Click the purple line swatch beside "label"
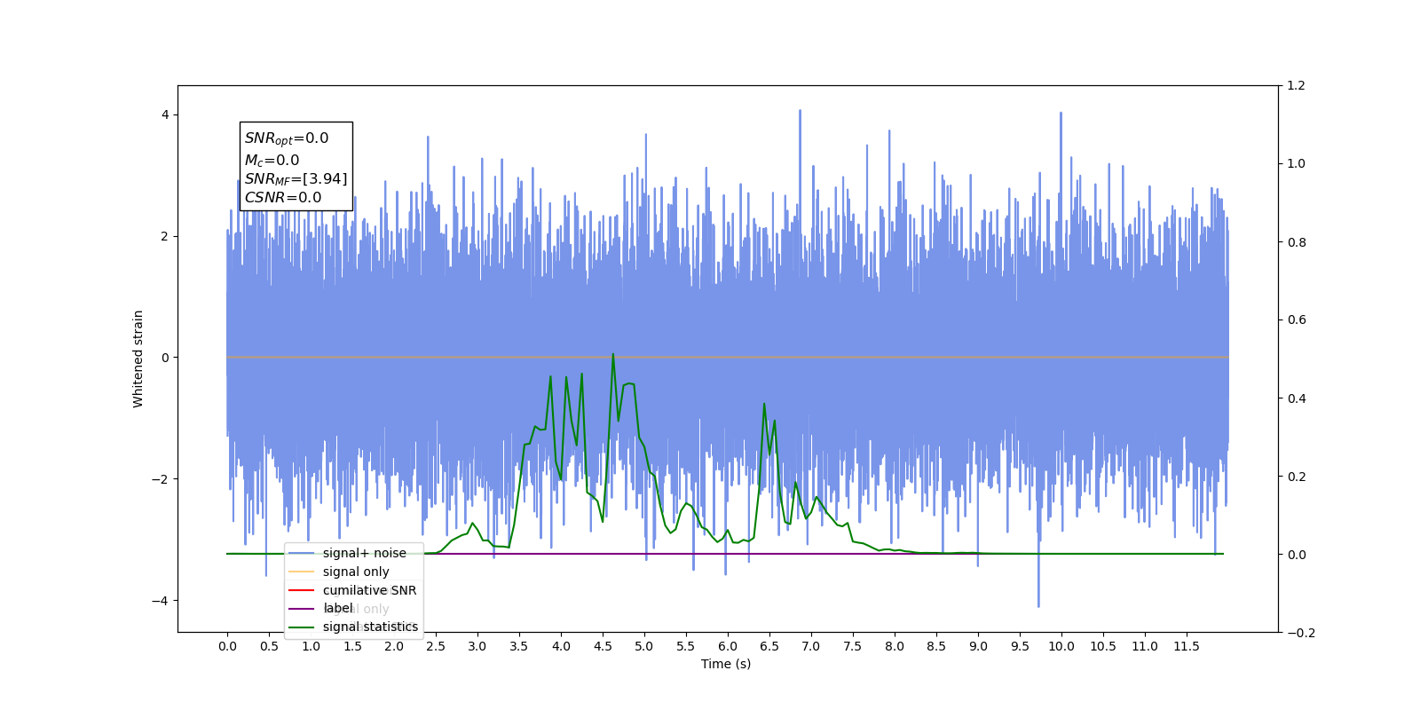Image resolution: width=1420 pixels, height=710 pixels. tap(302, 608)
